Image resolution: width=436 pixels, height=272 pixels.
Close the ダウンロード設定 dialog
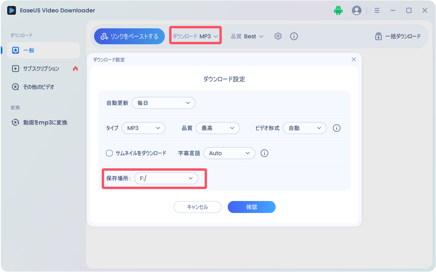tap(353, 59)
